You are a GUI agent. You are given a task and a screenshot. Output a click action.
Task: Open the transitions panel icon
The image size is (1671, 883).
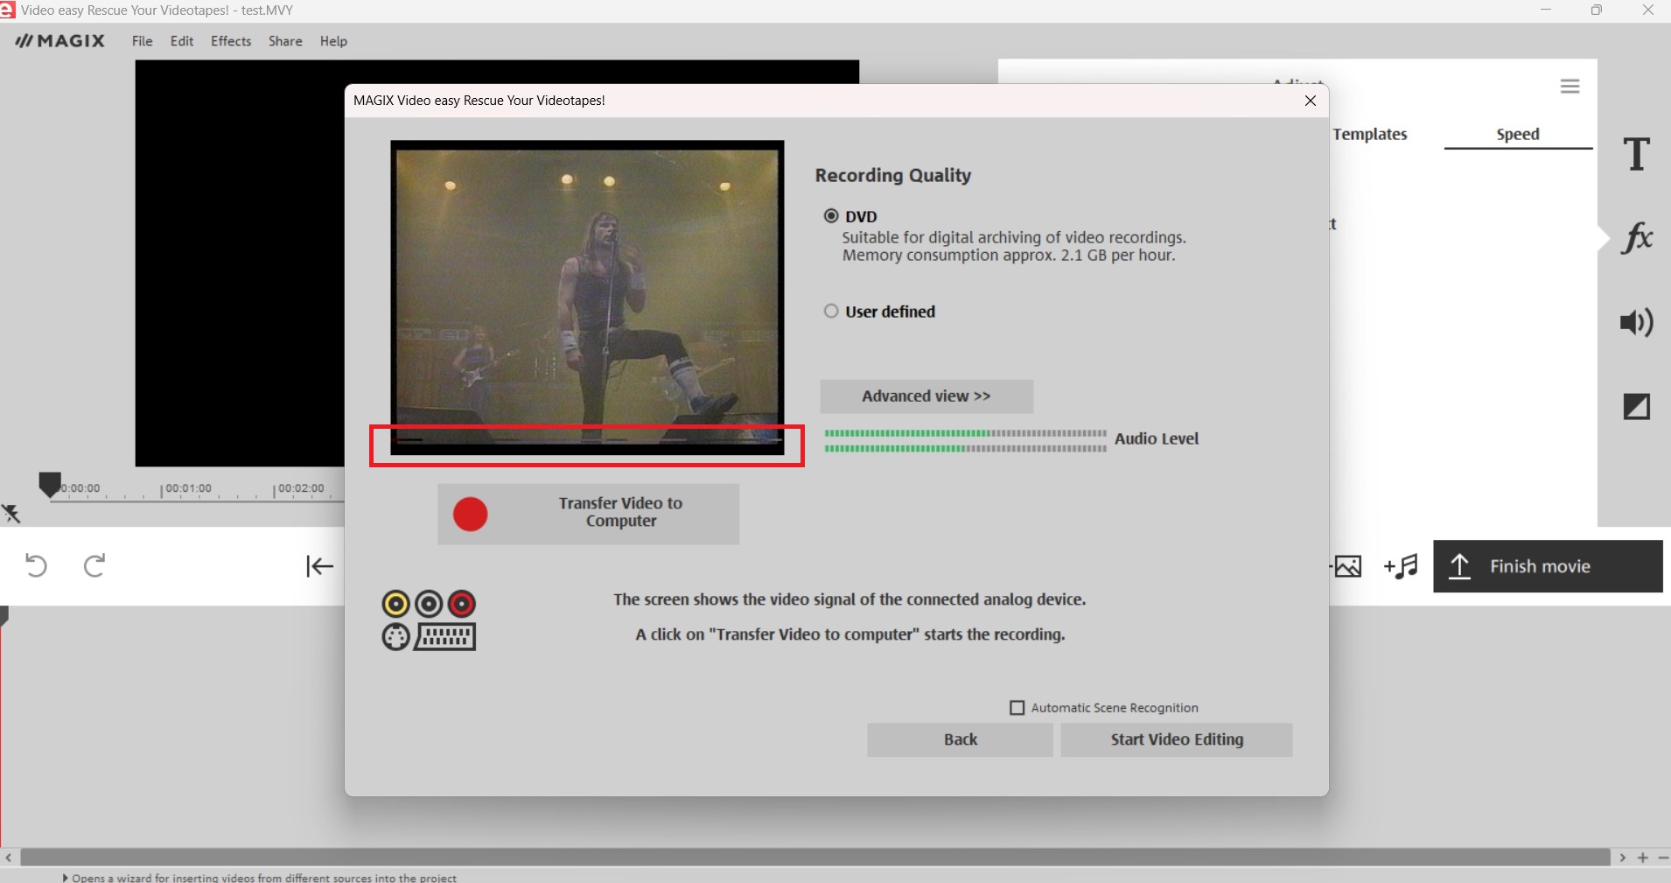click(1637, 406)
